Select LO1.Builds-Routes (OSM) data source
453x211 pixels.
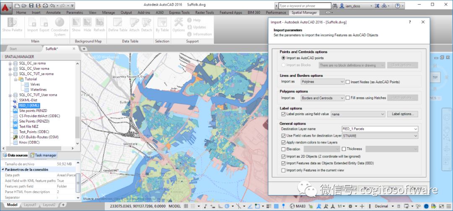[x=38, y=137]
